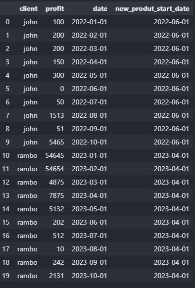195x288 pixels.
Task: Click the new_produt_start_date column header
Action: (x=152, y=9)
